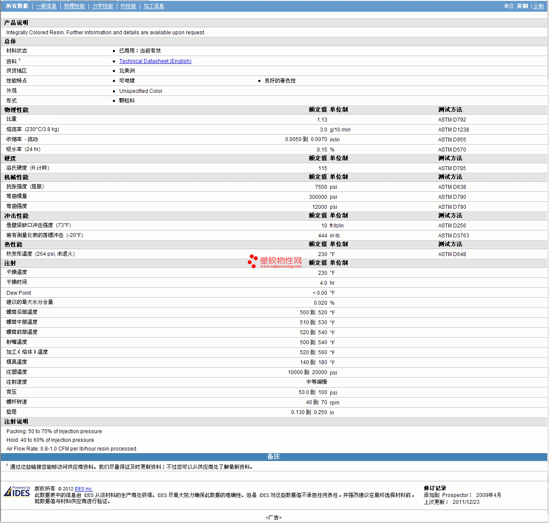Click the ASTM D792 test method cell
The width and height of the screenshot is (549, 523).
click(452, 120)
